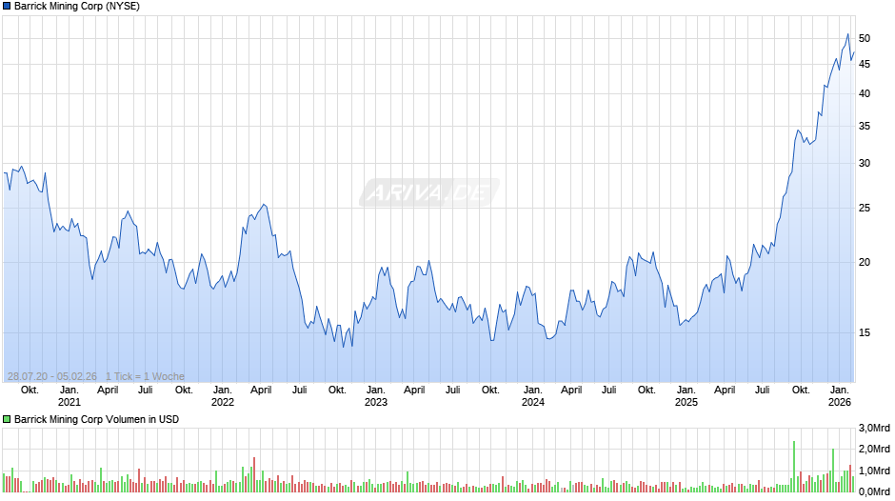The image size is (895, 501).
Task: Click the tallest green volume bar
Action: pyautogui.click(x=794, y=467)
